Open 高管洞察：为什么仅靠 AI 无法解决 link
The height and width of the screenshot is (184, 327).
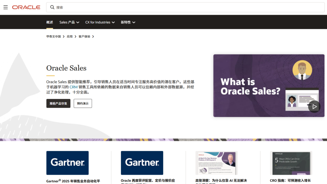[221, 181]
